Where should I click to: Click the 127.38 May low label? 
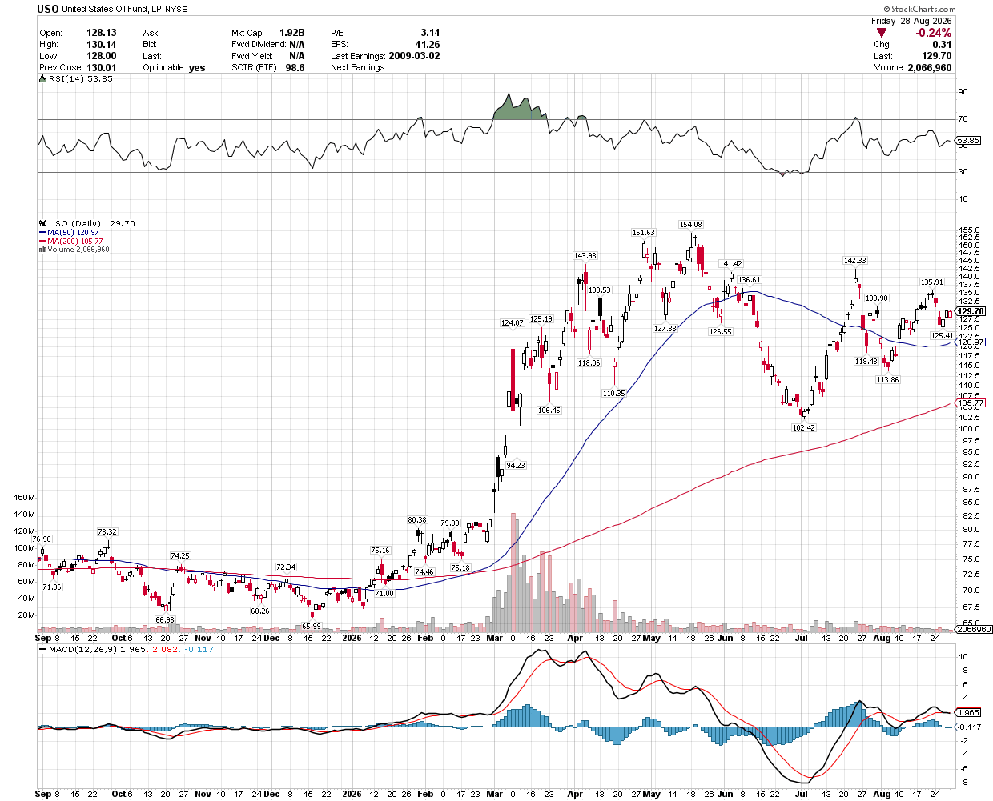point(665,329)
